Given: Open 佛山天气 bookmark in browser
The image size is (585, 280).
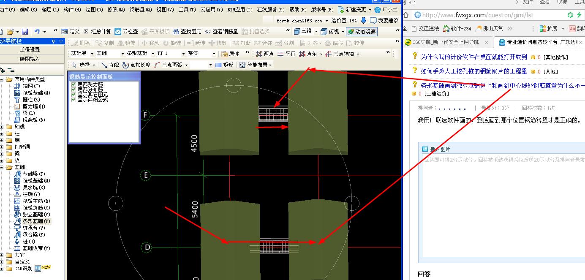Looking at the screenshot, I should point(490,29).
